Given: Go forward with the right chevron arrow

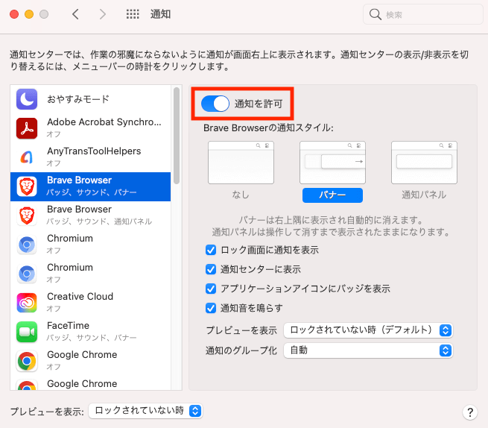Looking at the screenshot, I should (102, 14).
